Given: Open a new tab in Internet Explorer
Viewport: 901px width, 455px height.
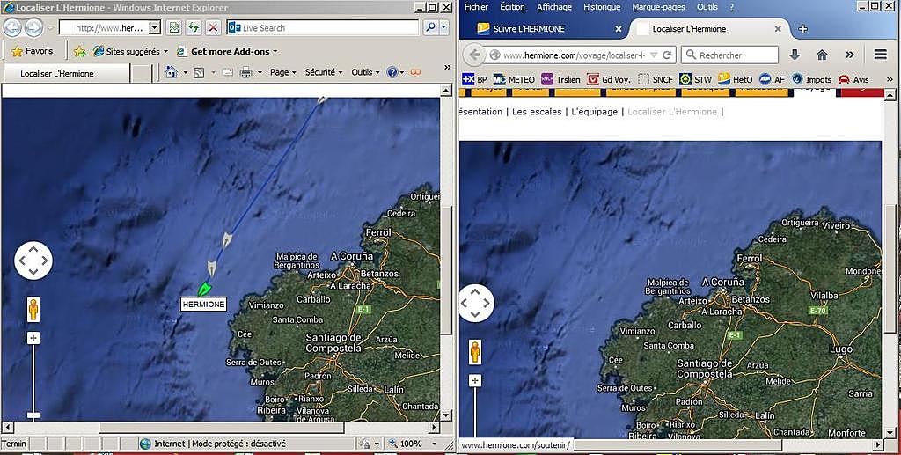Looking at the screenshot, I should pos(141,74).
